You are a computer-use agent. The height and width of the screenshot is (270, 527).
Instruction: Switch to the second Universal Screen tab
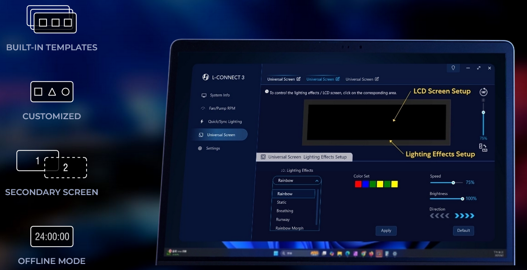click(320, 79)
